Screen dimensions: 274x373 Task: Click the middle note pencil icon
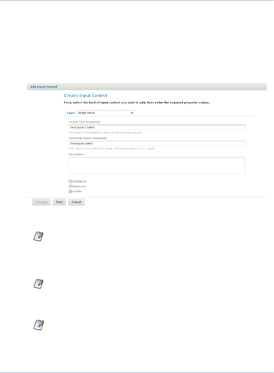tap(39, 284)
